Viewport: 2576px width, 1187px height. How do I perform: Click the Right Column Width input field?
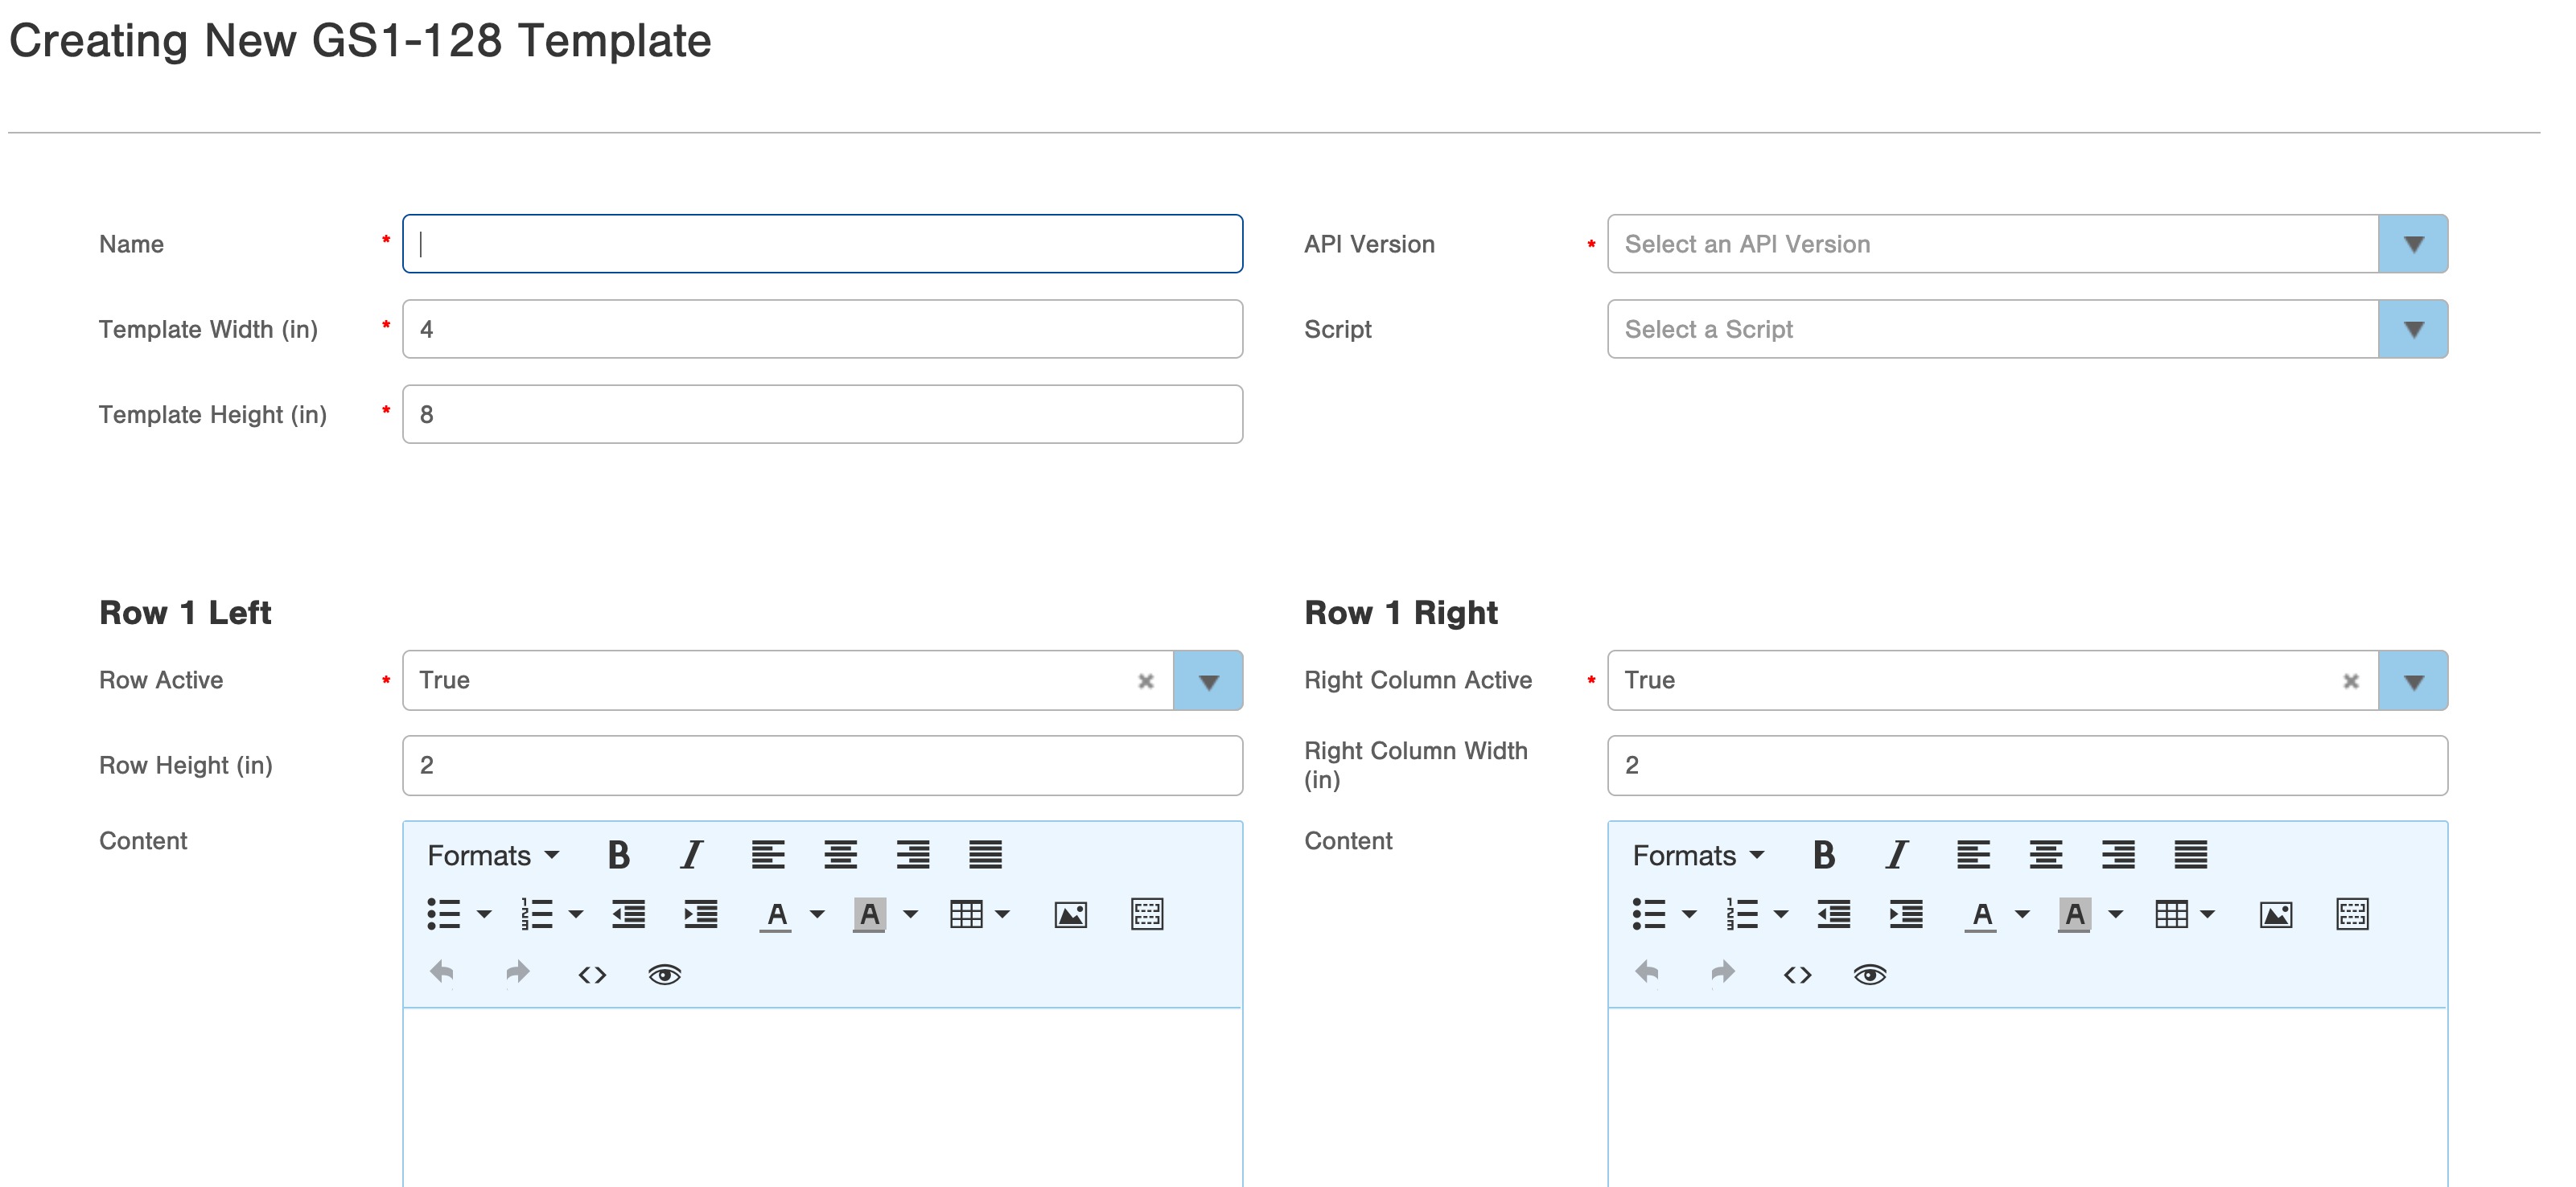[2027, 766]
